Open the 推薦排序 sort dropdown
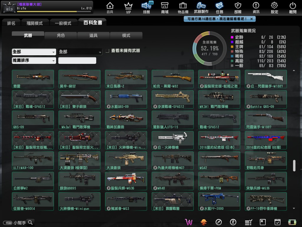The image size is (302, 227). click(34, 60)
